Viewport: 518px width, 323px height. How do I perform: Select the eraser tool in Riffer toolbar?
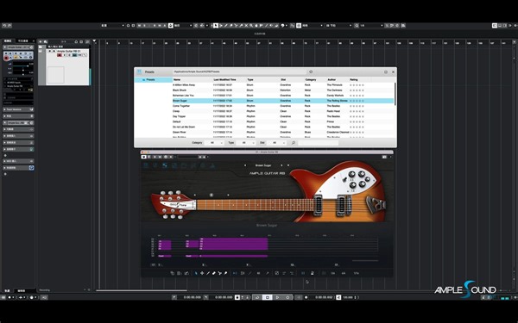(214, 273)
